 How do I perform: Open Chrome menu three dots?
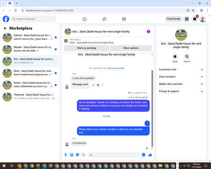tap(207, 11)
